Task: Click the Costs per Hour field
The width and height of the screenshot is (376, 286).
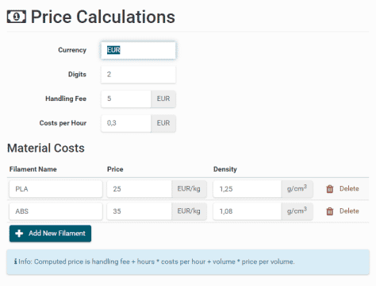Action: [x=126, y=123]
